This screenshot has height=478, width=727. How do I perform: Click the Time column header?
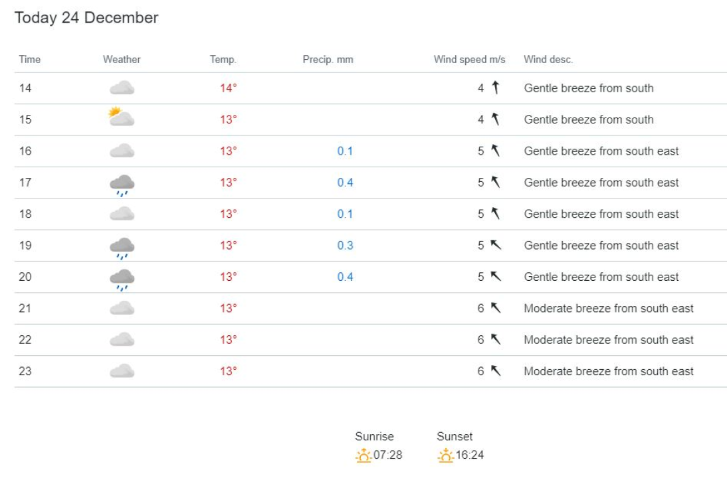[x=30, y=59]
